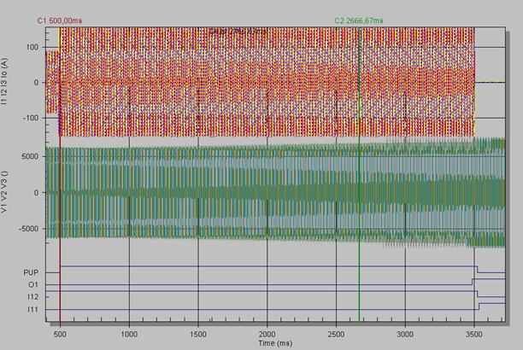523x350 pixels.
Task: Click the V1 V2 V3 axis label
Action: pos(4,192)
